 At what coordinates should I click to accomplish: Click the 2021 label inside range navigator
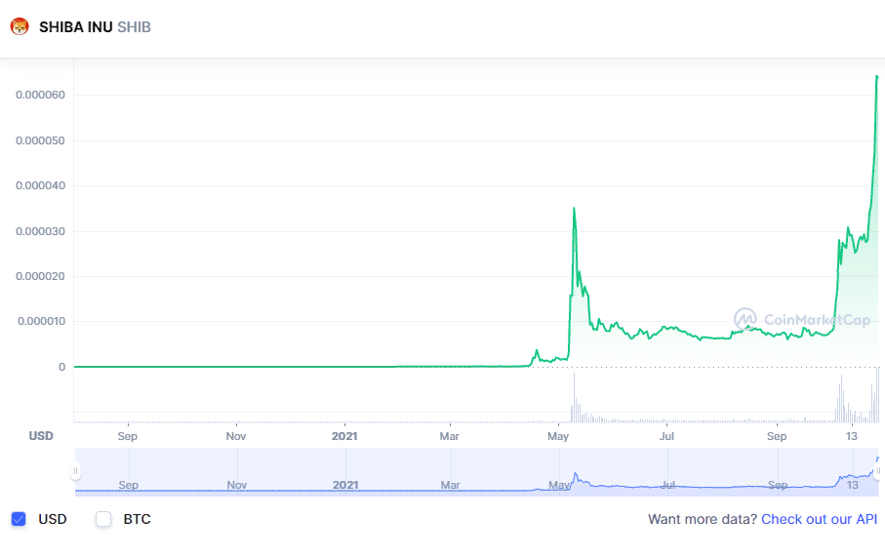[345, 485]
